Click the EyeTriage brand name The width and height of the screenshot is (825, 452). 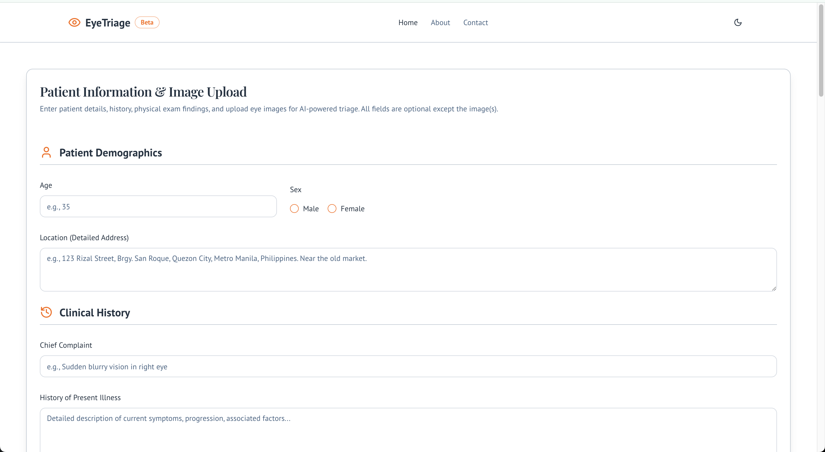(x=107, y=23)
